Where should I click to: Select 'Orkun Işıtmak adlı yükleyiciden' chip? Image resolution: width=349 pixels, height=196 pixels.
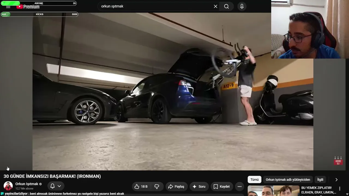pos(288,180)
